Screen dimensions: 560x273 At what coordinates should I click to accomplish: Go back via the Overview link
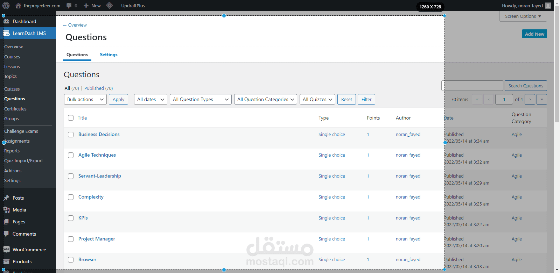tap(75, 25)
